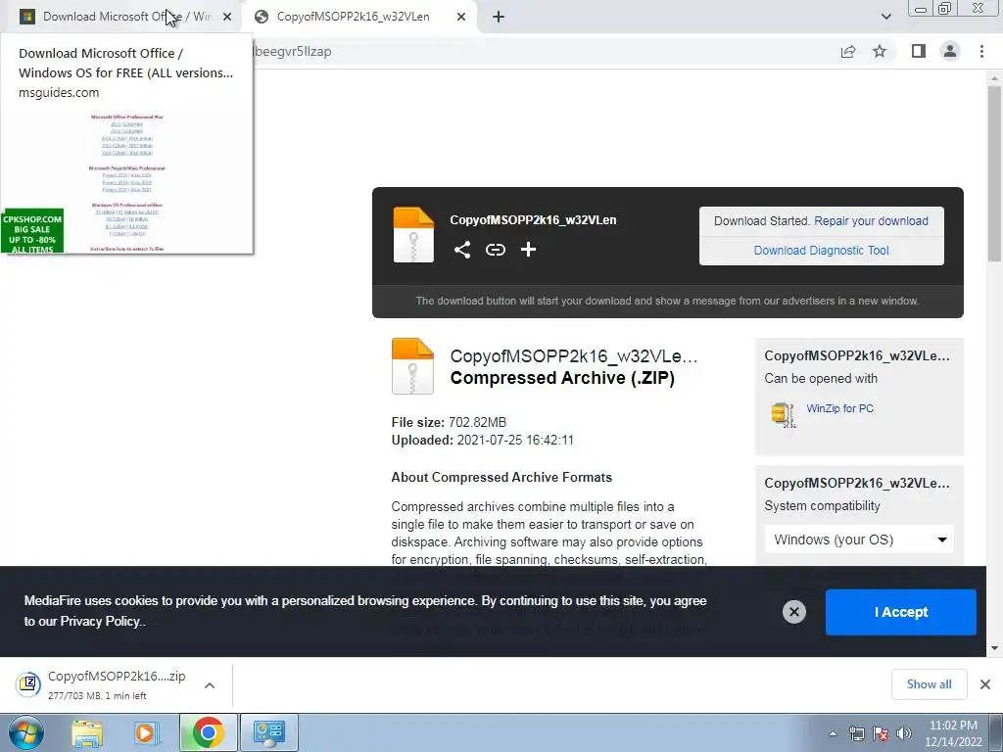Viewport: 1003px width, 752px height.
Task: Click the CopyofMSOPP2k16....zip download item
Action: (x=116, y=684)
